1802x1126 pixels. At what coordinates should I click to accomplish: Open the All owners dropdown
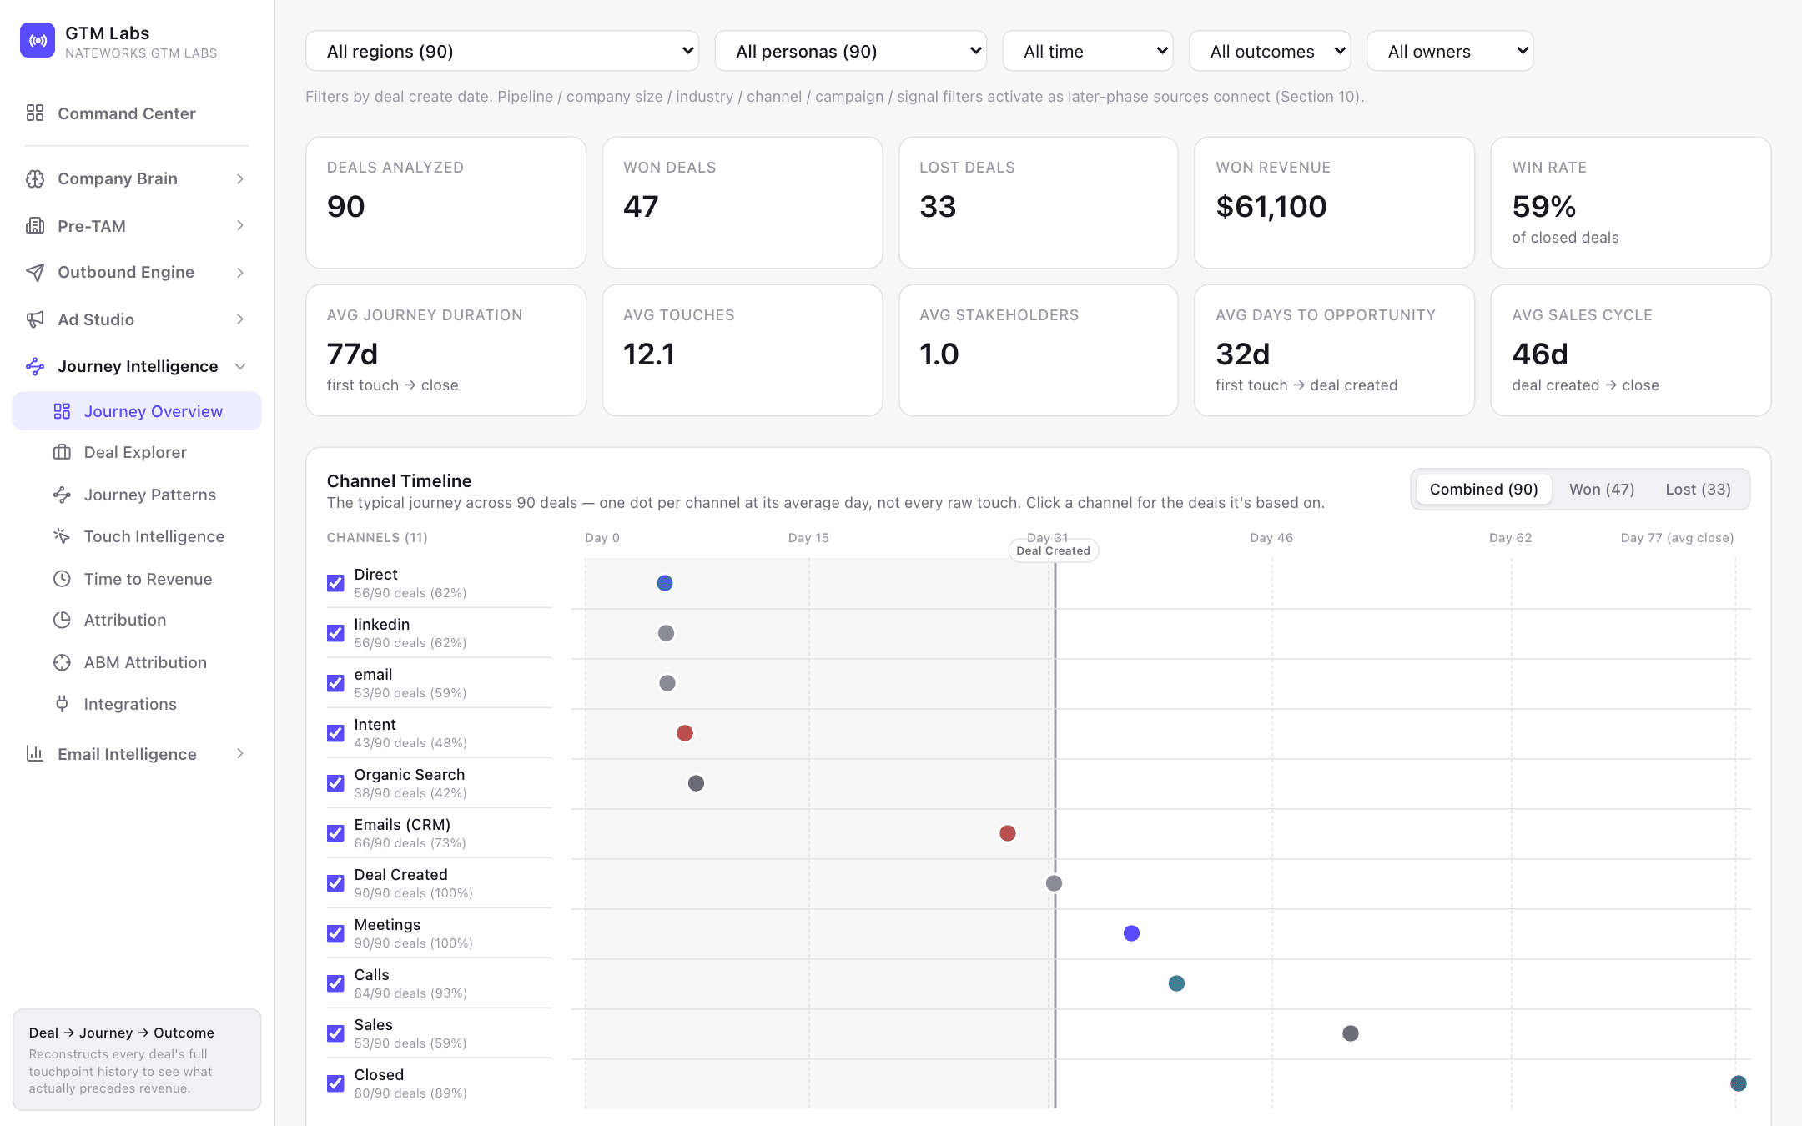click(1450, 51)
